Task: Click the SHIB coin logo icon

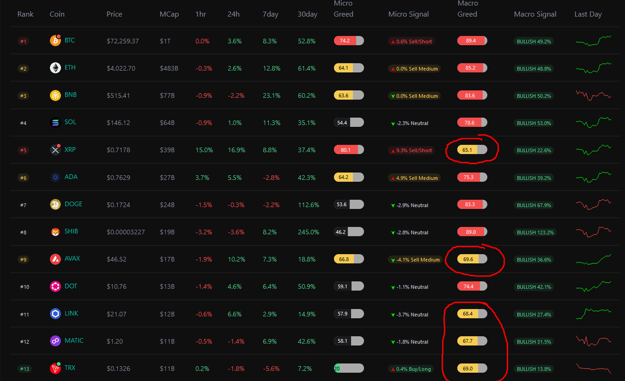Action: click(x=55, y=232)
